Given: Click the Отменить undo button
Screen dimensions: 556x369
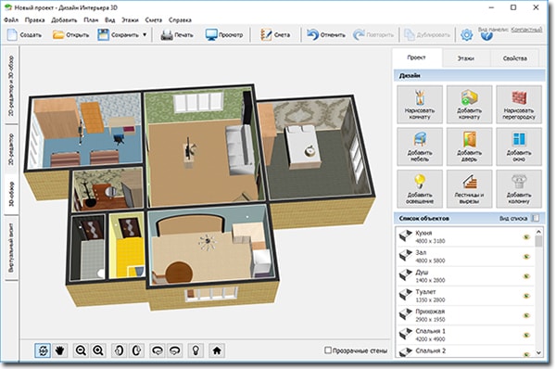Looking at the screenshot, I should [326, 35].
